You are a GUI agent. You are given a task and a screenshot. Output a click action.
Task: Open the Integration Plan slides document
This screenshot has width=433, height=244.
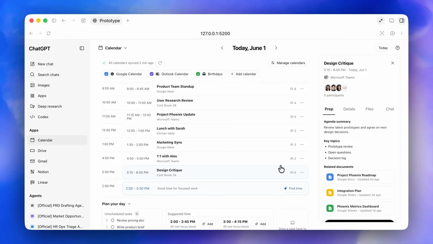(359, 193)
